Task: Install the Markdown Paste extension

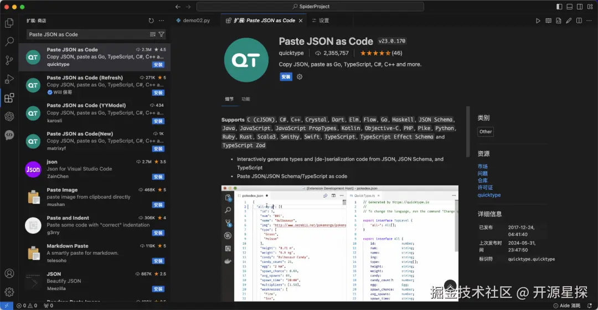Action: tap(158, 261)
